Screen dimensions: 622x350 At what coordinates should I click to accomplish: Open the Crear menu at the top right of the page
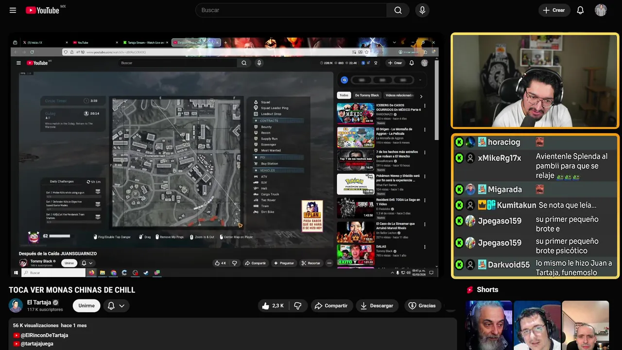554,10
